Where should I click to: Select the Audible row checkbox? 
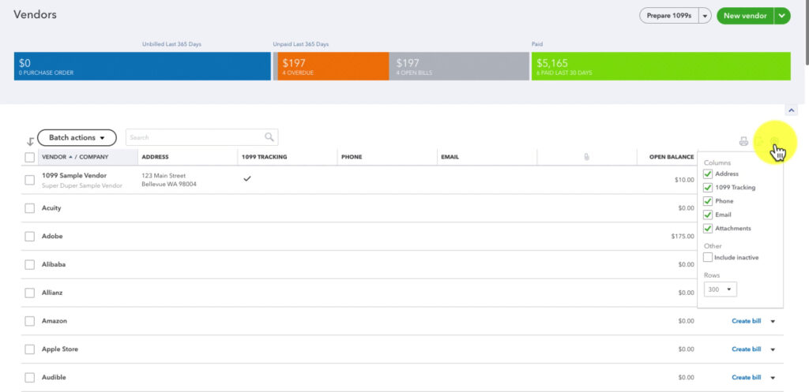point(30,378)
